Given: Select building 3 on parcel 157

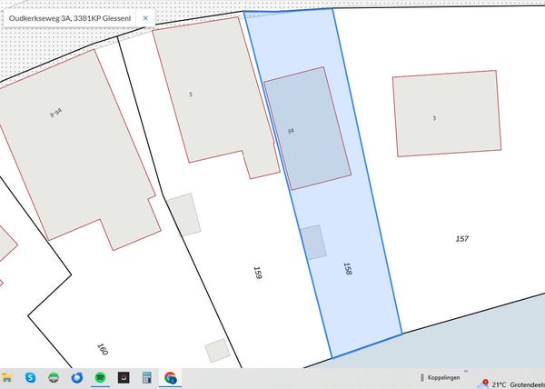Looking at the screenshot, I should tap(446, 114).
